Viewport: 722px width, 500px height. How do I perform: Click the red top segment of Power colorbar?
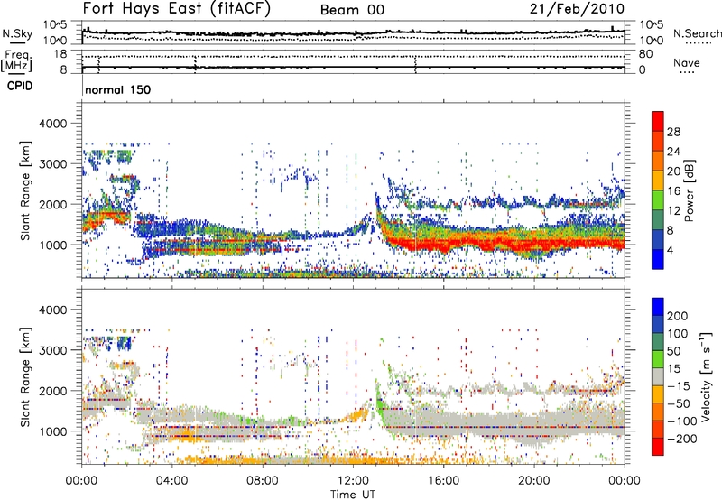coord(658,121)
